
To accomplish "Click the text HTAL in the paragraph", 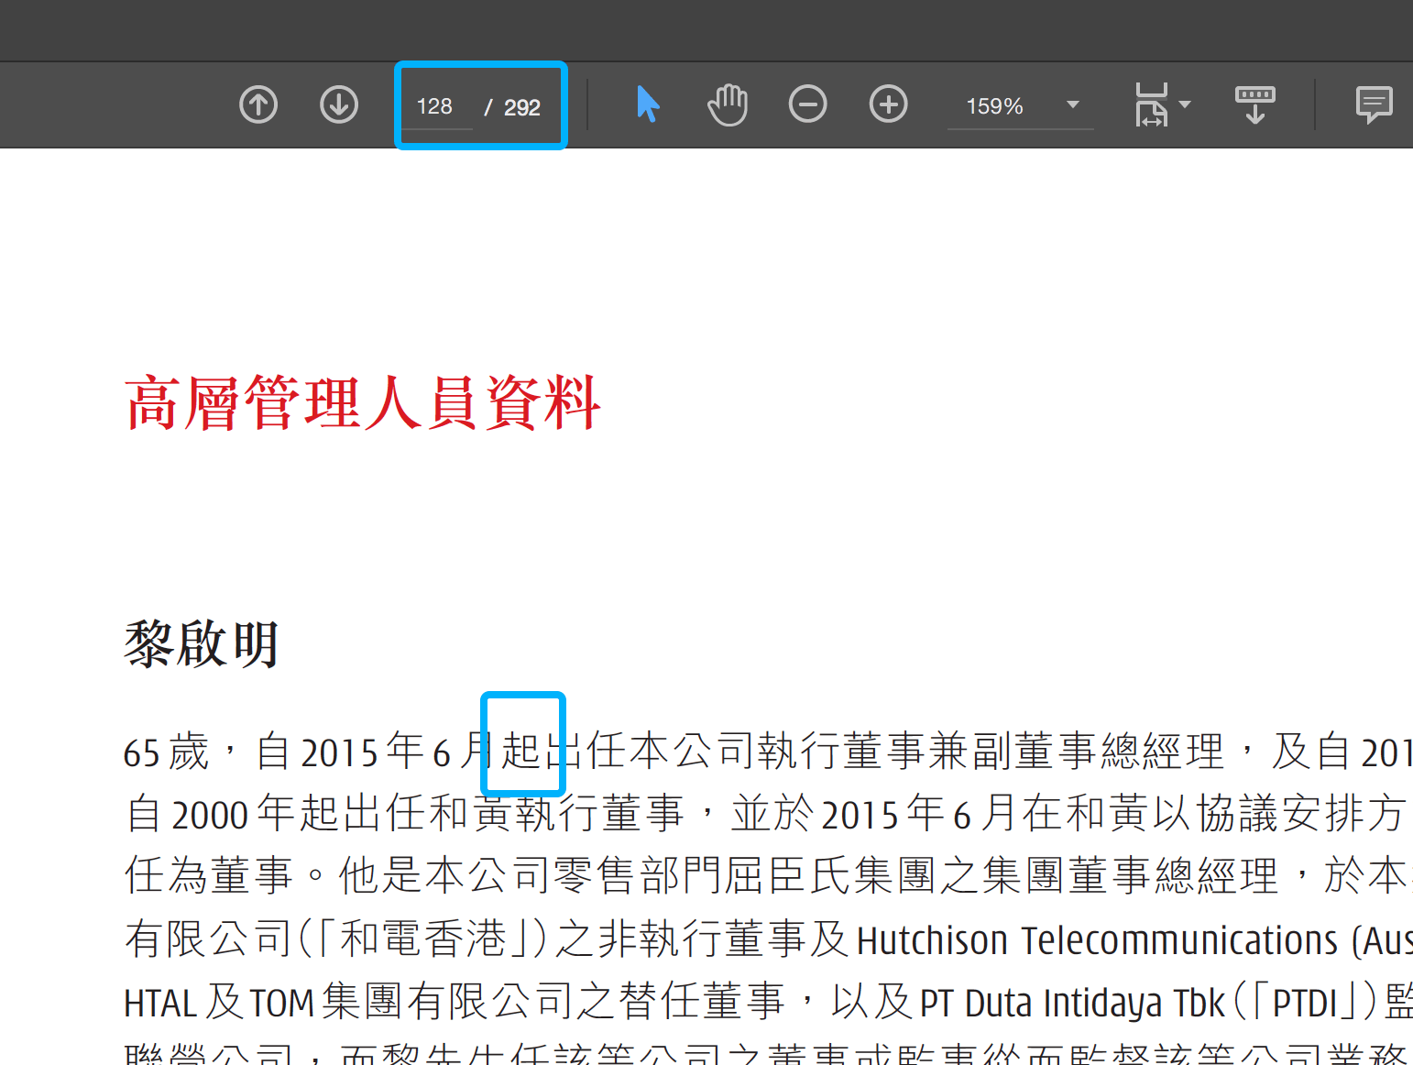I will pos(161,1002).
